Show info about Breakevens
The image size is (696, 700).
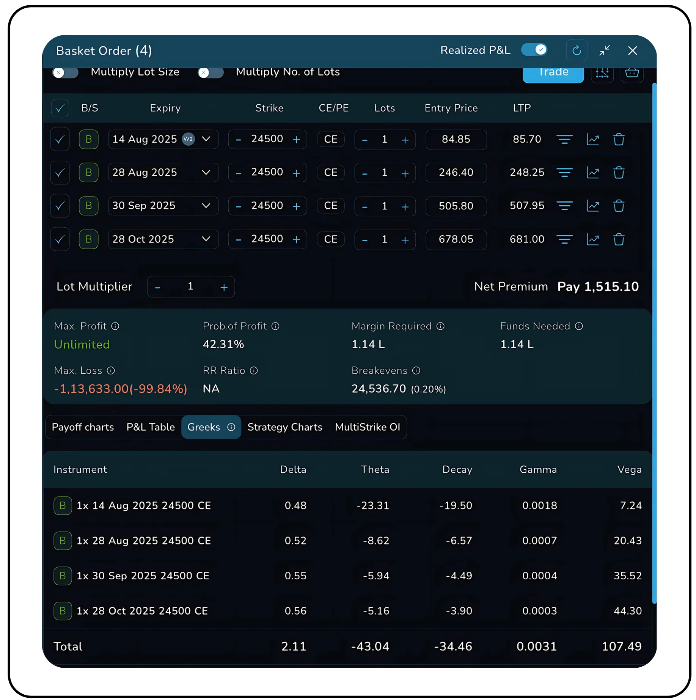(416, 371)
